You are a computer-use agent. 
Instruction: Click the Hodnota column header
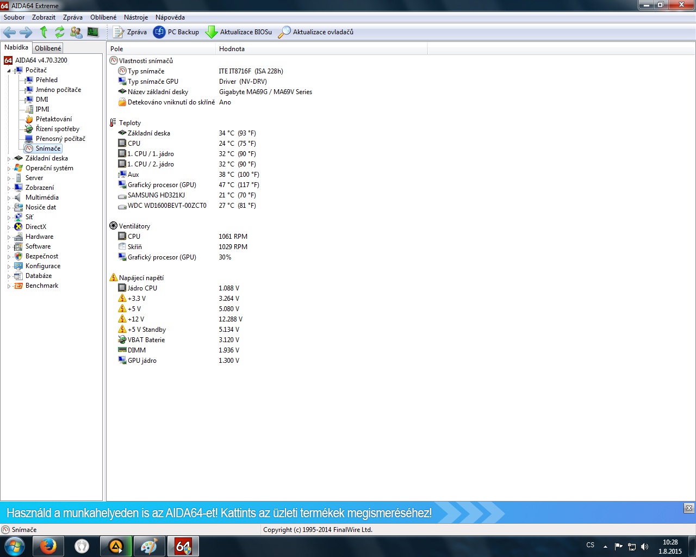(321, 49)
